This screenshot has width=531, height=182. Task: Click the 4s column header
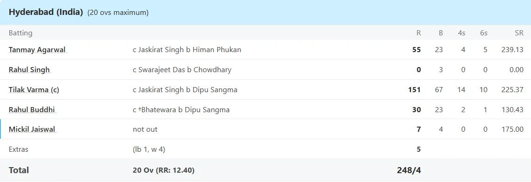(x=462, y=33)
